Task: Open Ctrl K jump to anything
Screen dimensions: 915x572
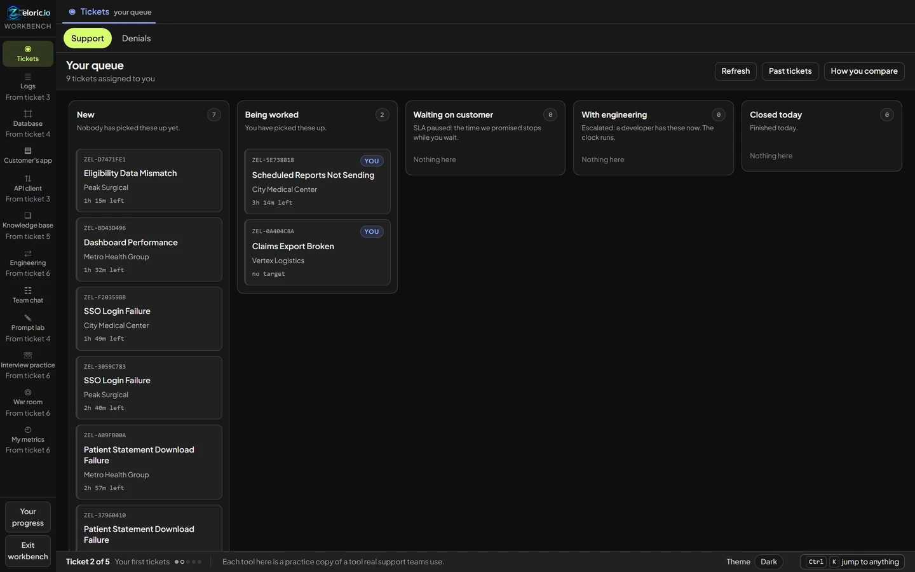Action: [852, 562]
